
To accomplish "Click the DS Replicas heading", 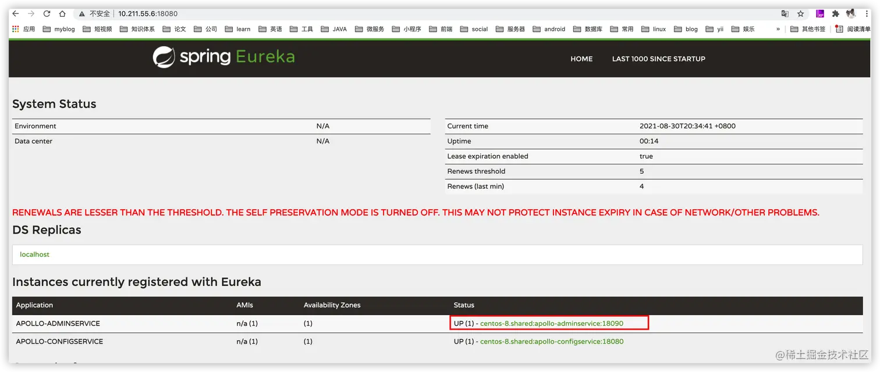I will [x=47, y=230].
